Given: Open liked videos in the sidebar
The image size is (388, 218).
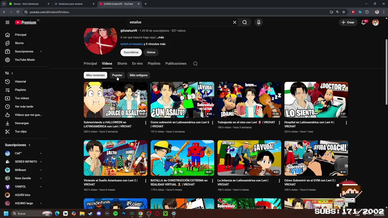Looking at the screenshot, I should pos(24,115).
